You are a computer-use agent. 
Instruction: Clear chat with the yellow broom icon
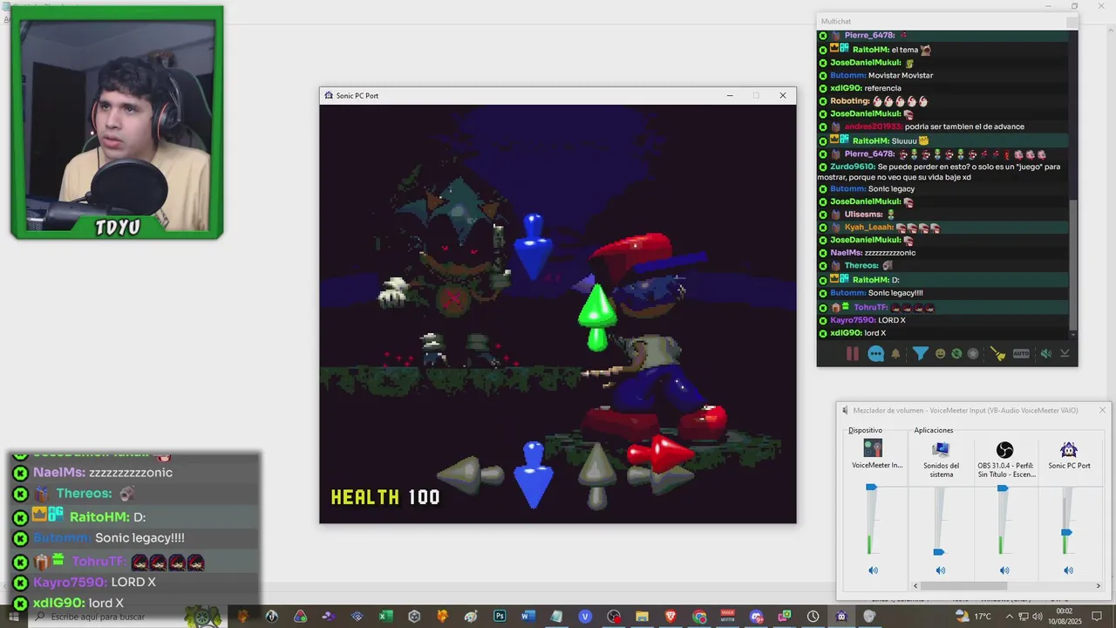click(998, 353)
